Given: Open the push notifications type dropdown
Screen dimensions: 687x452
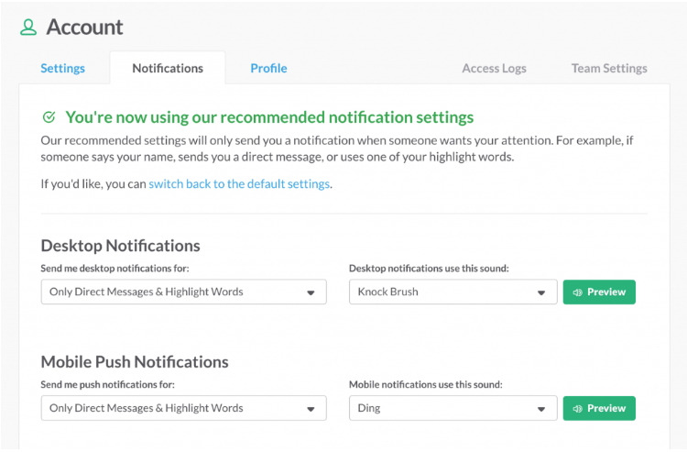Looking at the screenshot, I should (x=183, y=408).
